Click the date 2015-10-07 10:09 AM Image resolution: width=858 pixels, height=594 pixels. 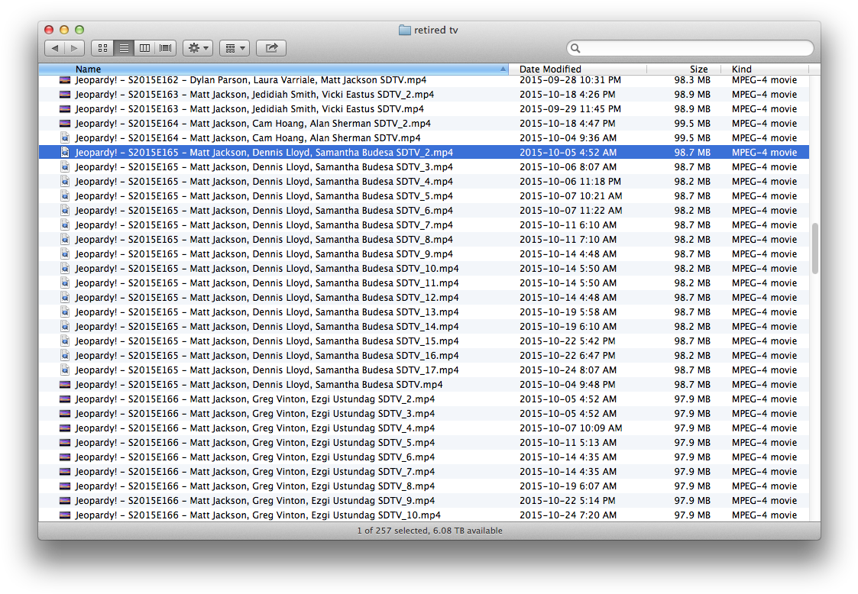(x=571, y=428)
